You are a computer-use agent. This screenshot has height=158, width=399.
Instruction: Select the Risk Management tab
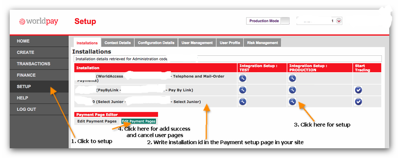click(262, 43)
